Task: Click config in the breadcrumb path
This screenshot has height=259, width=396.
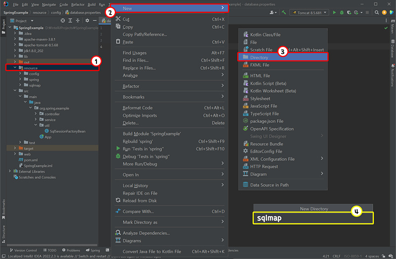Action: pos(56,12)
